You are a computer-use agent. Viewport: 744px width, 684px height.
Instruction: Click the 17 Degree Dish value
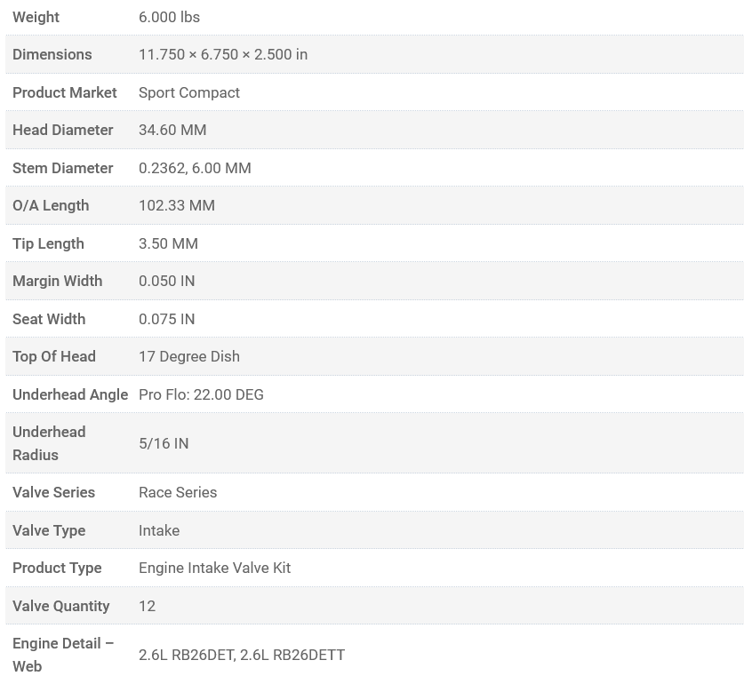(189, 356)
